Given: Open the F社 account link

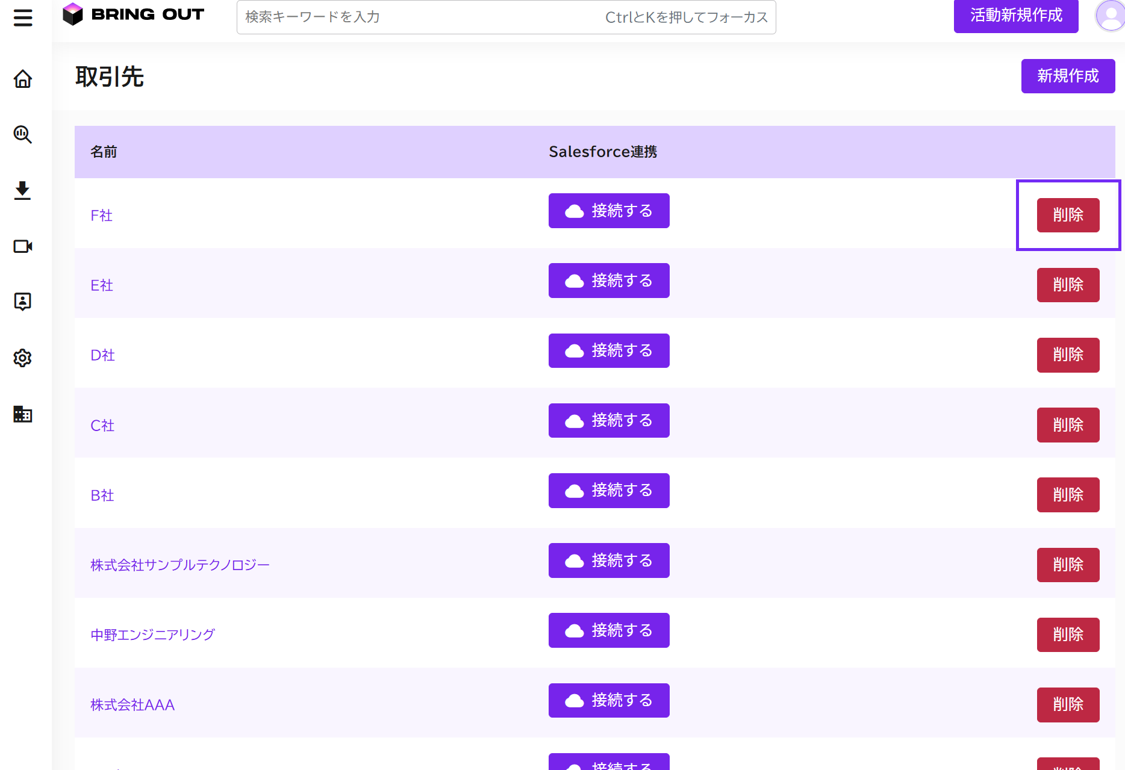Looking at the screenshot, I should coord(101,216).
